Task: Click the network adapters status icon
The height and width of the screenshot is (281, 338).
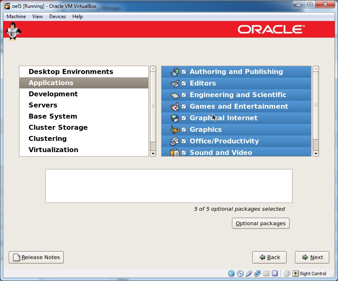Action: coord(257,274)
